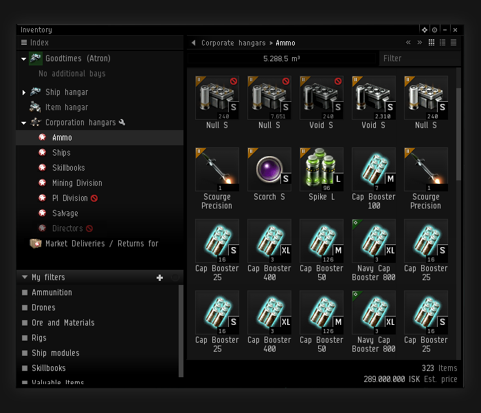481x413 pixels.
Task: Toggle the round switch in My filters header
Action: pos(175,278)
